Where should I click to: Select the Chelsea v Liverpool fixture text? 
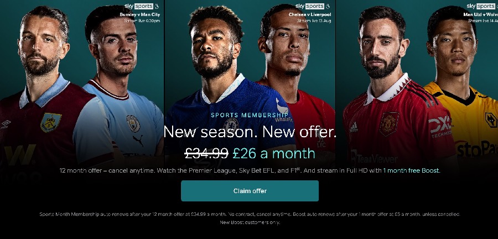310,14
